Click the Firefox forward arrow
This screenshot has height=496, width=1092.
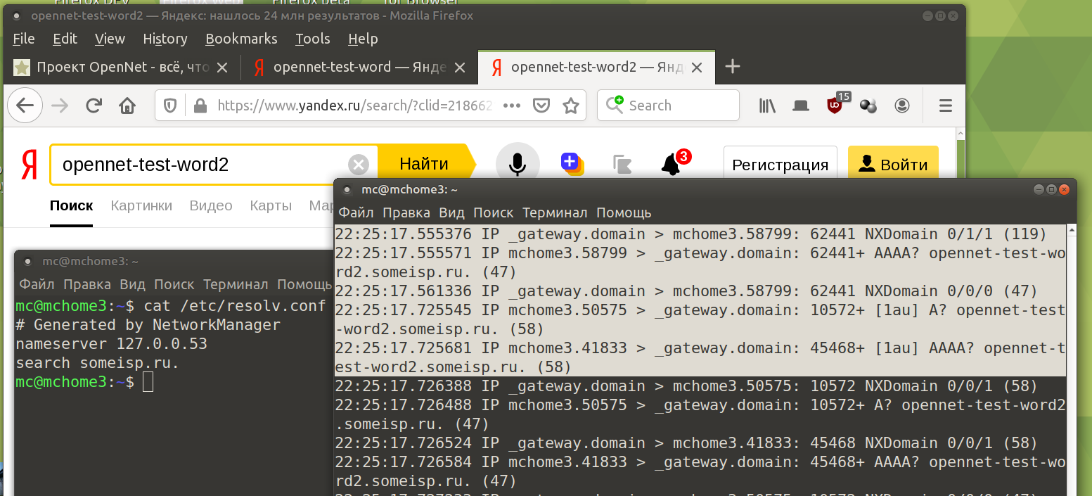[60, 106]
